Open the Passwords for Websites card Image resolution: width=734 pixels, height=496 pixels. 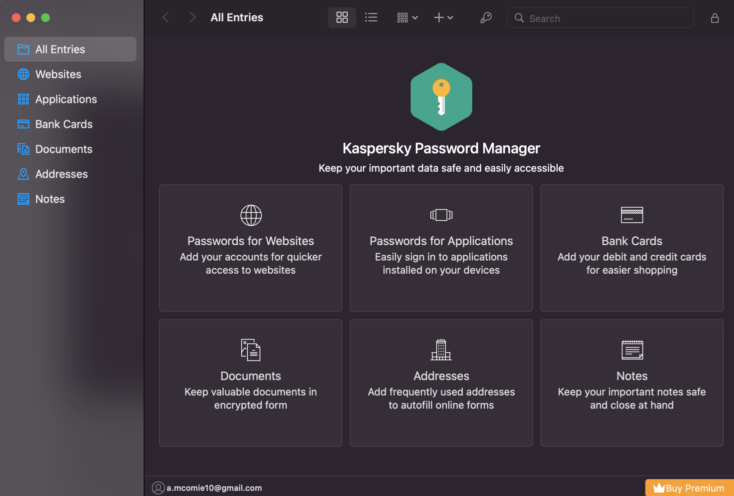251,248
